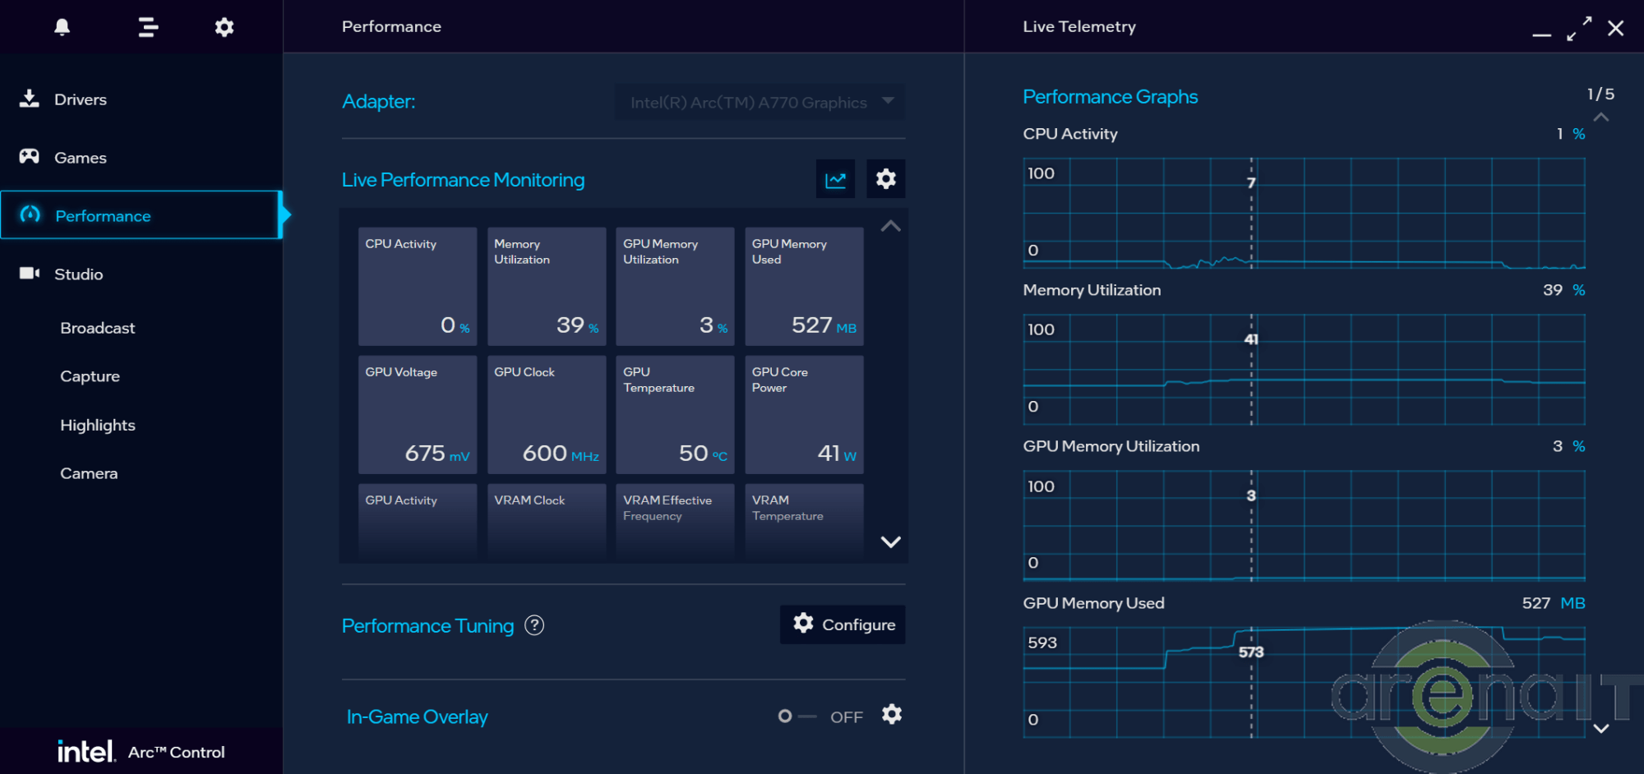
Task: Click the Configure button
Action: [843, 624]
